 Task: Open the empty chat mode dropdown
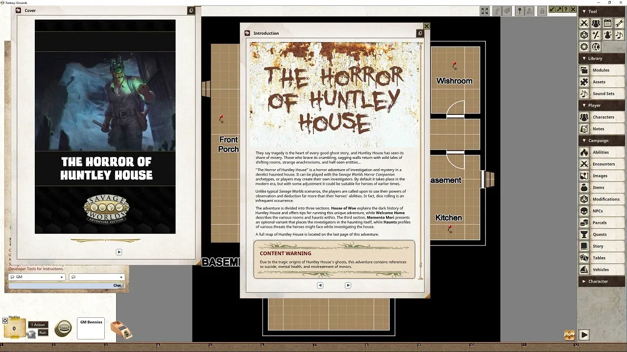96,277
